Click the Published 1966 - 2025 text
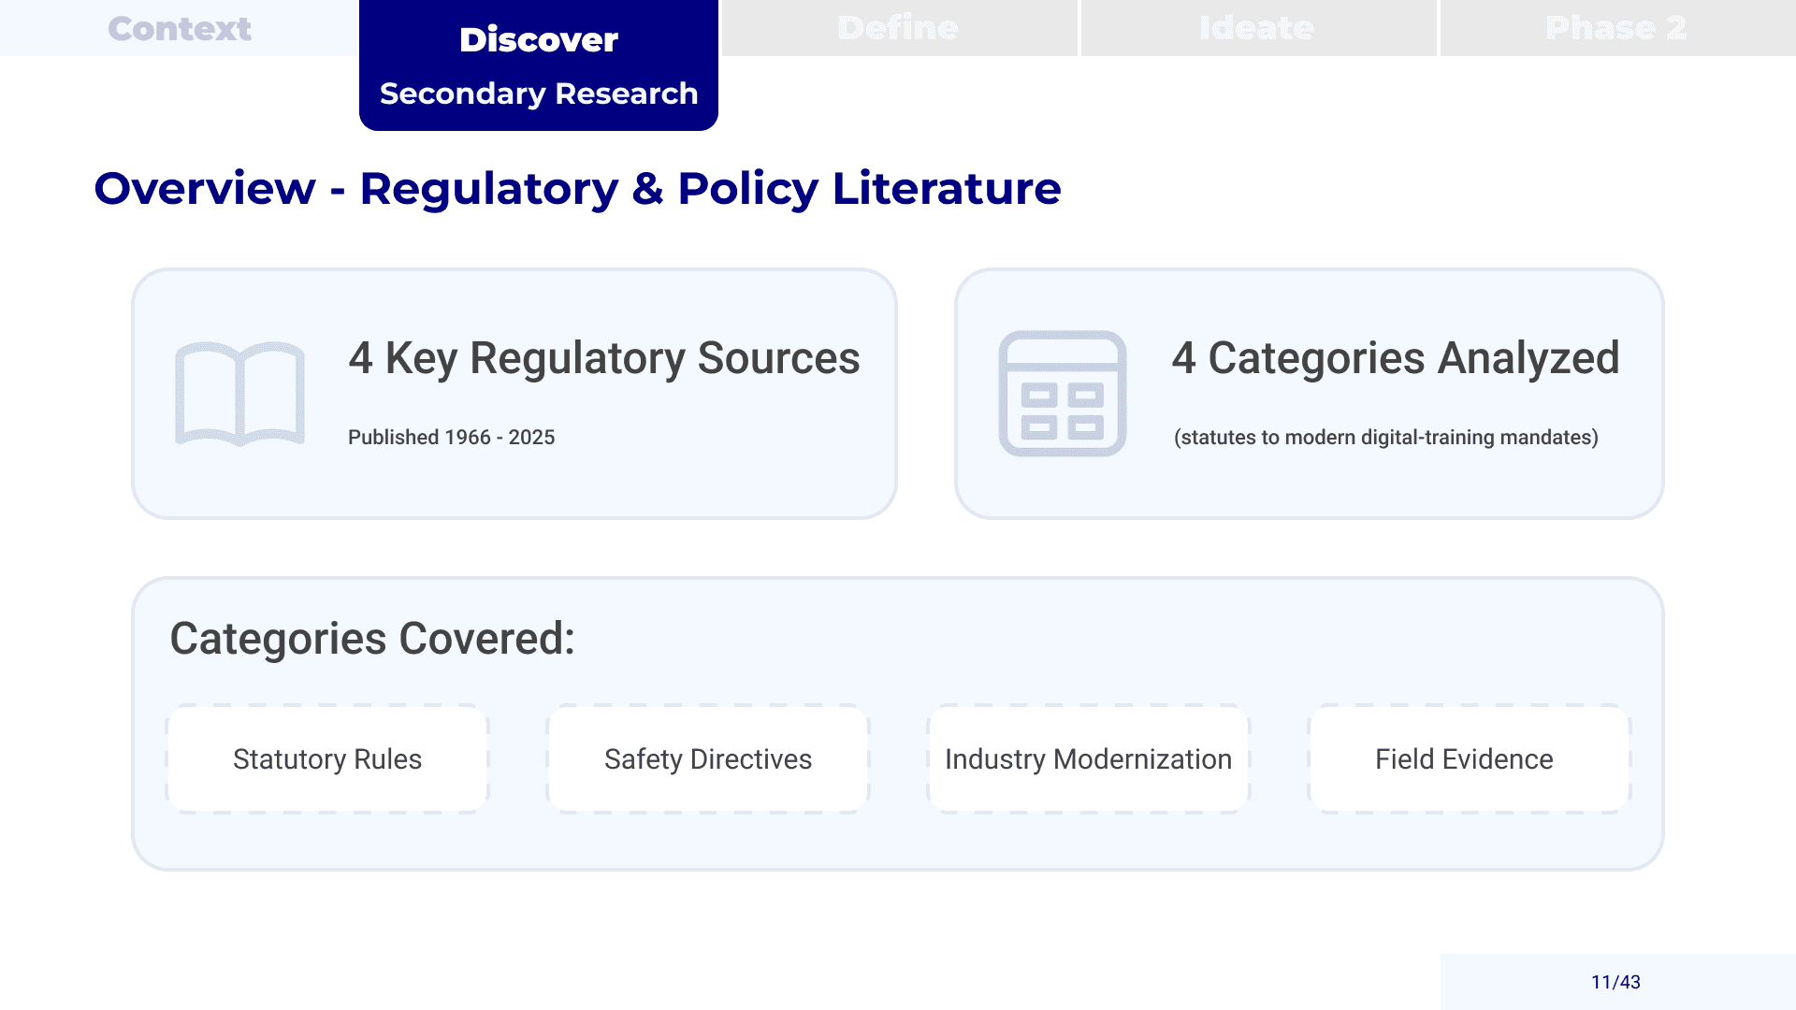The width and height of the screenshot is (1796, 1010). (451, 438)
